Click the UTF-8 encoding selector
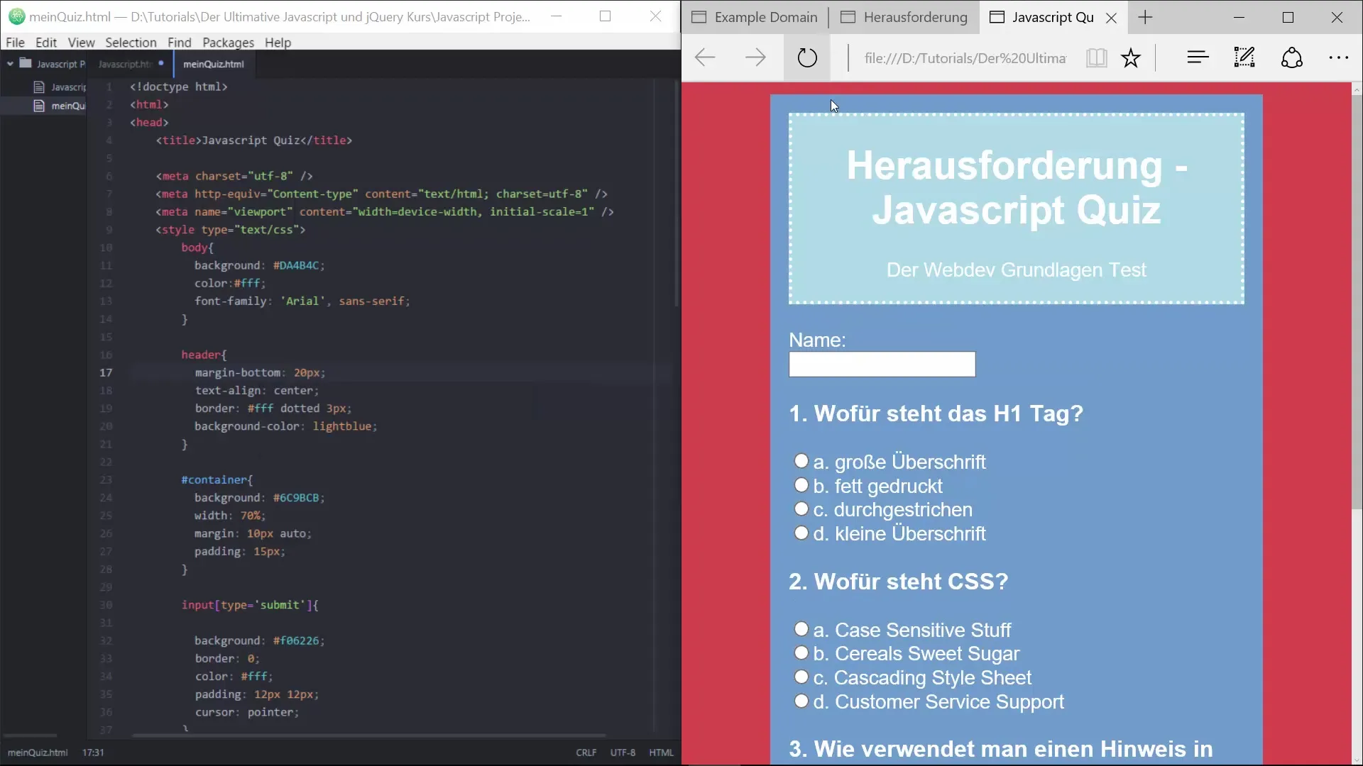This screenshot has height=766, width=1363. point(623,753)
